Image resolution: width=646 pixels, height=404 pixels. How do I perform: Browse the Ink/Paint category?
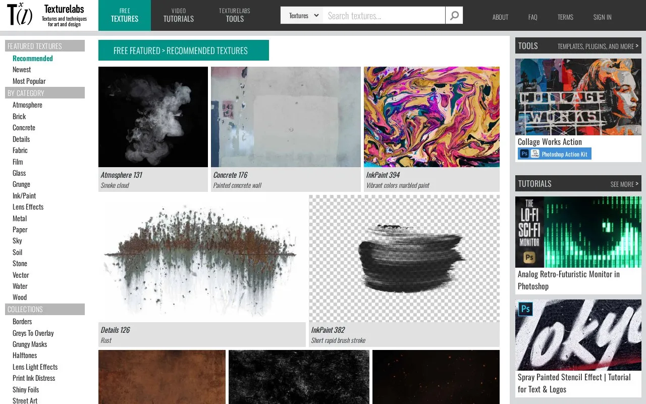point(24,196)
